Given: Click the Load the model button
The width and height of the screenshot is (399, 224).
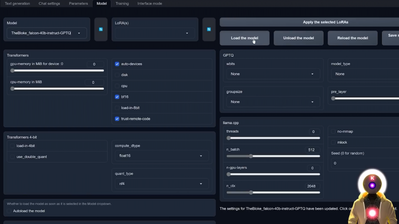Looking at the screenshot, I should click(244, 38).
